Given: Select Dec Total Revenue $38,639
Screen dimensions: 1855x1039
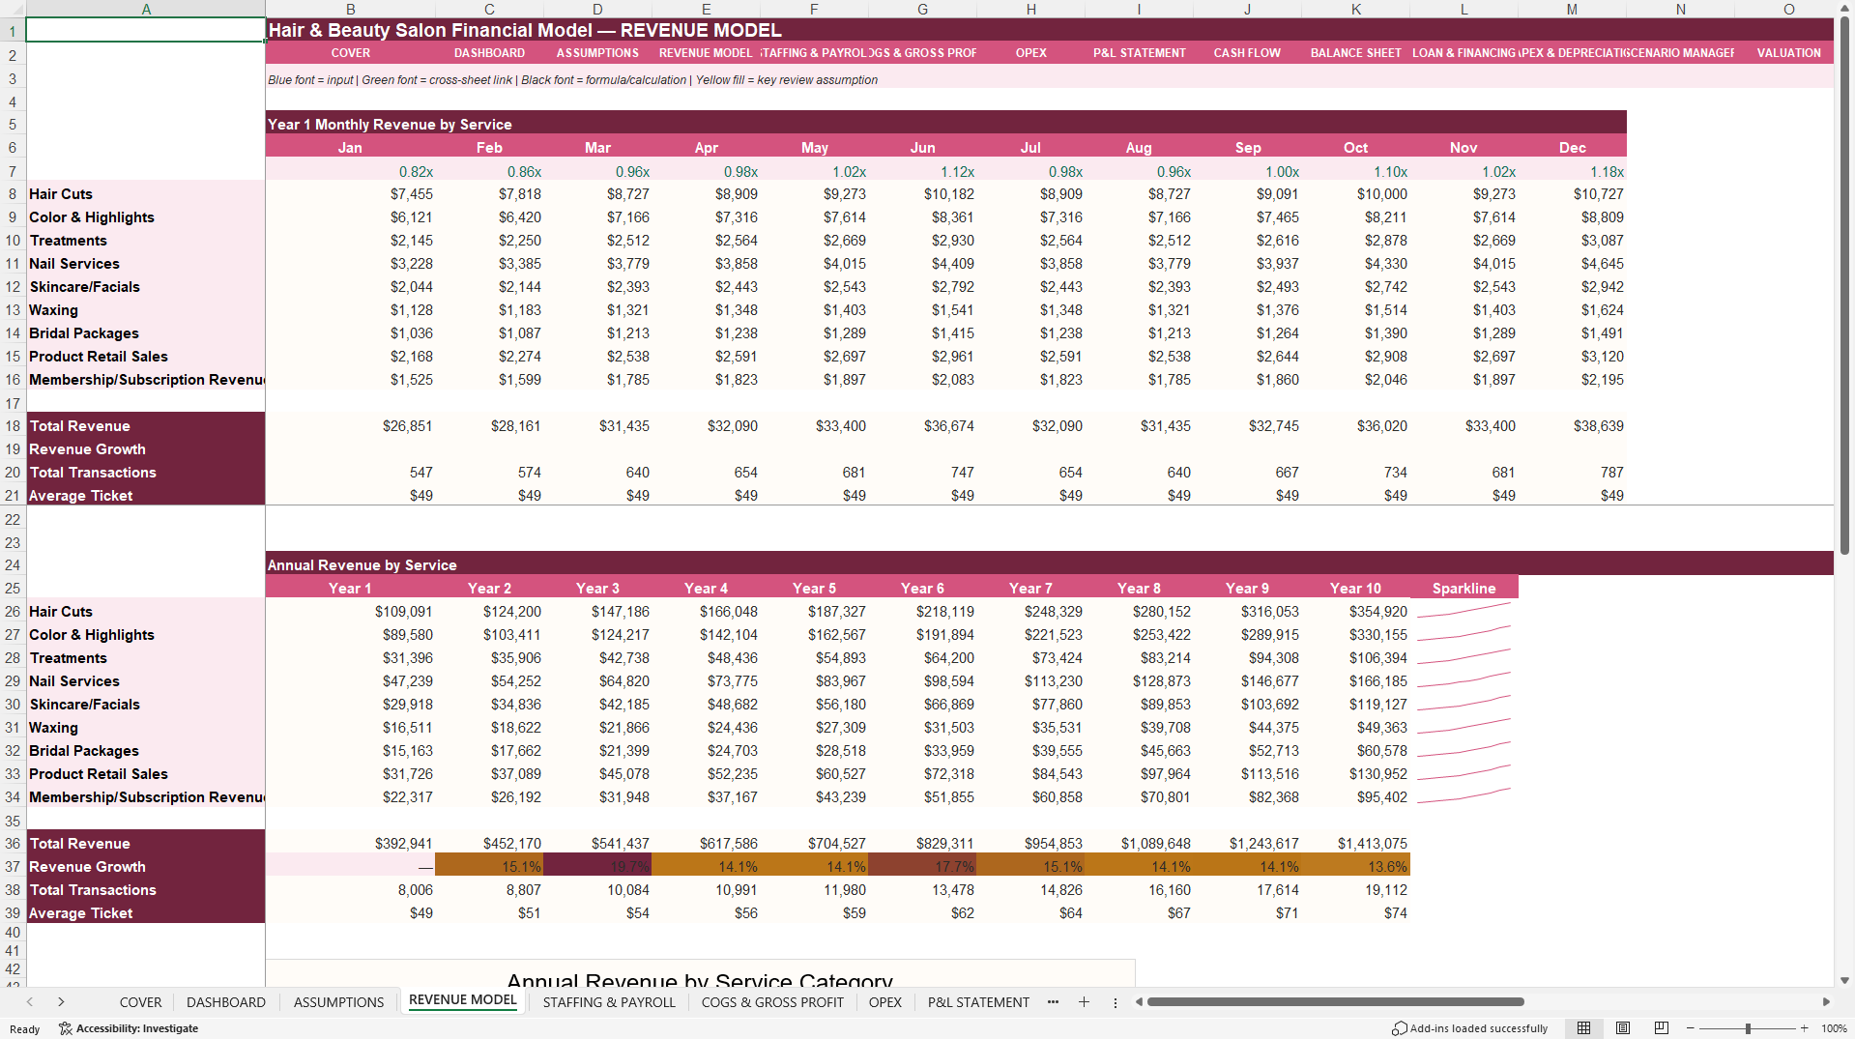Looking at the screenshot, I should [x=1572, y=426].
